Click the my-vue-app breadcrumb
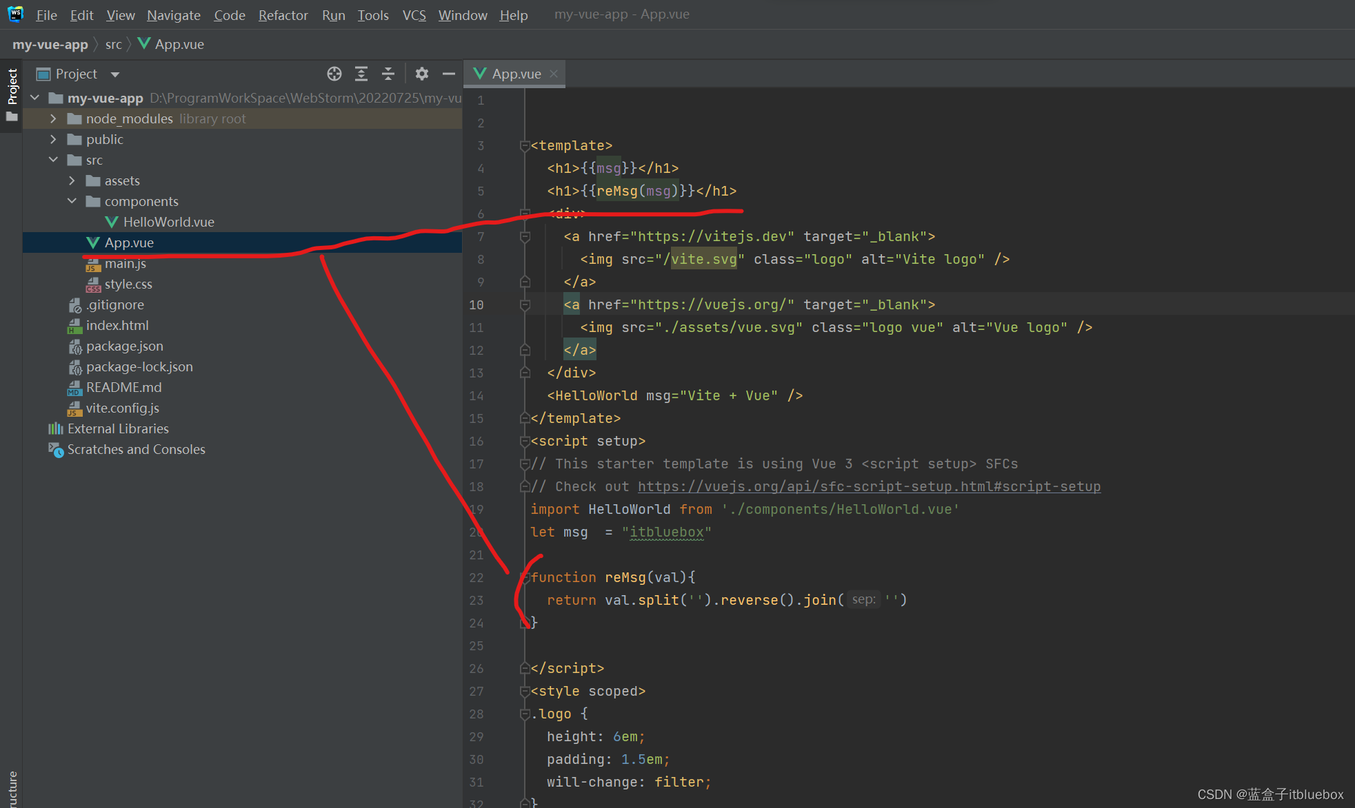Screen dimensions: 1355x808 [x=50, y=44]
